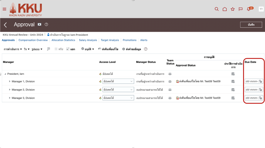
Task: Click the บันทึก save button
Action: 251,25
